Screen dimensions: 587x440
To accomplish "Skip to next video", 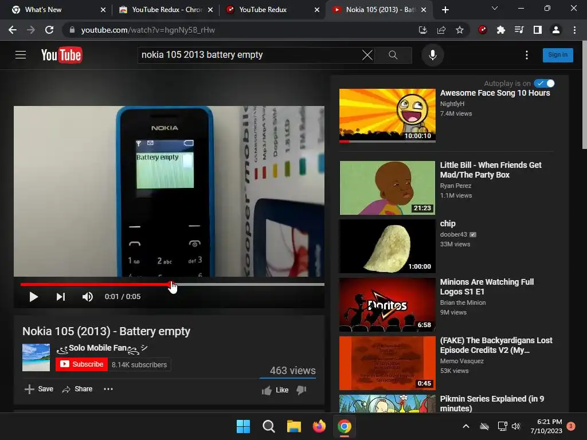I will pyautogui.click(x=61, y=297).
